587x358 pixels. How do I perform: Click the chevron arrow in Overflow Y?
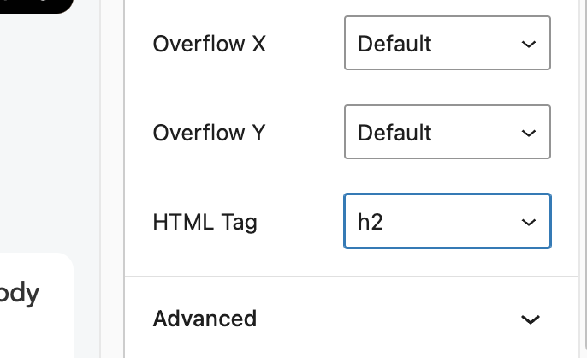(x=529, y=133)
